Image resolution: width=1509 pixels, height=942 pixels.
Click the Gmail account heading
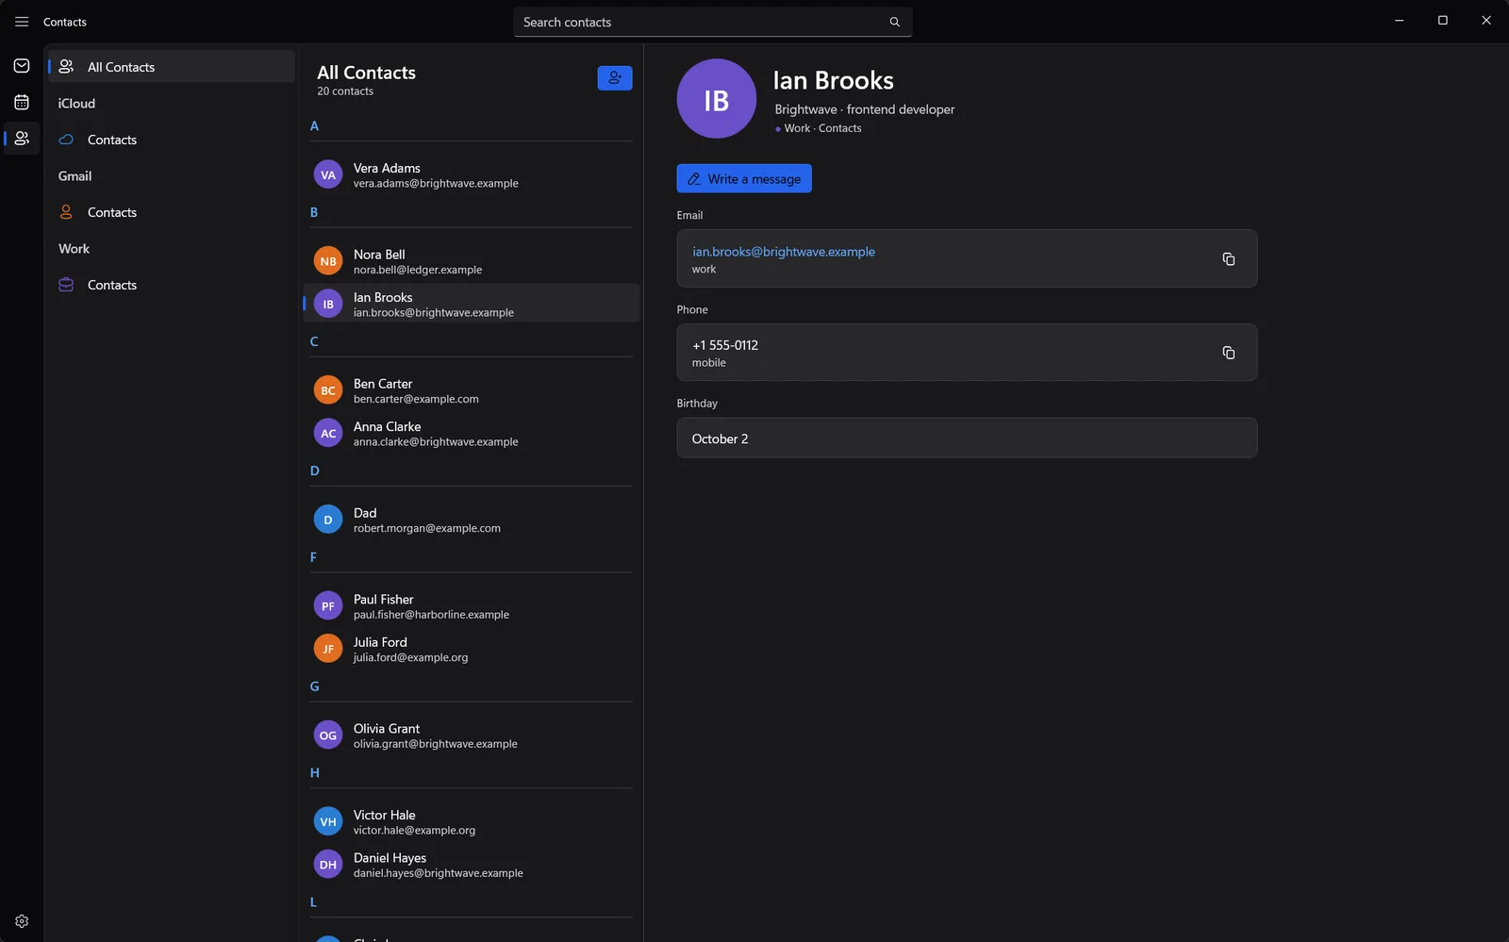pyautogui.click(x=75, y=176)
